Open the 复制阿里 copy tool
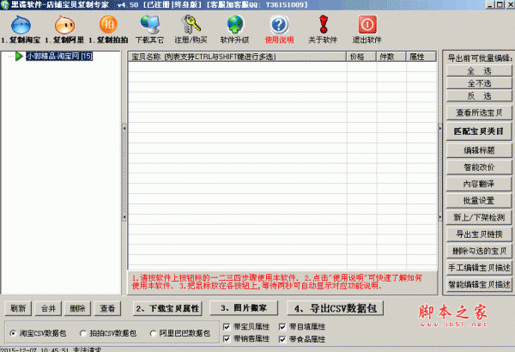Viewport: 515px width, 352px height. (x=64, y=29)
